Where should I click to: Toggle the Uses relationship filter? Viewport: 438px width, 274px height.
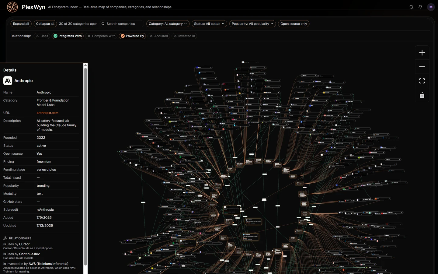click(x=42, y=36)
